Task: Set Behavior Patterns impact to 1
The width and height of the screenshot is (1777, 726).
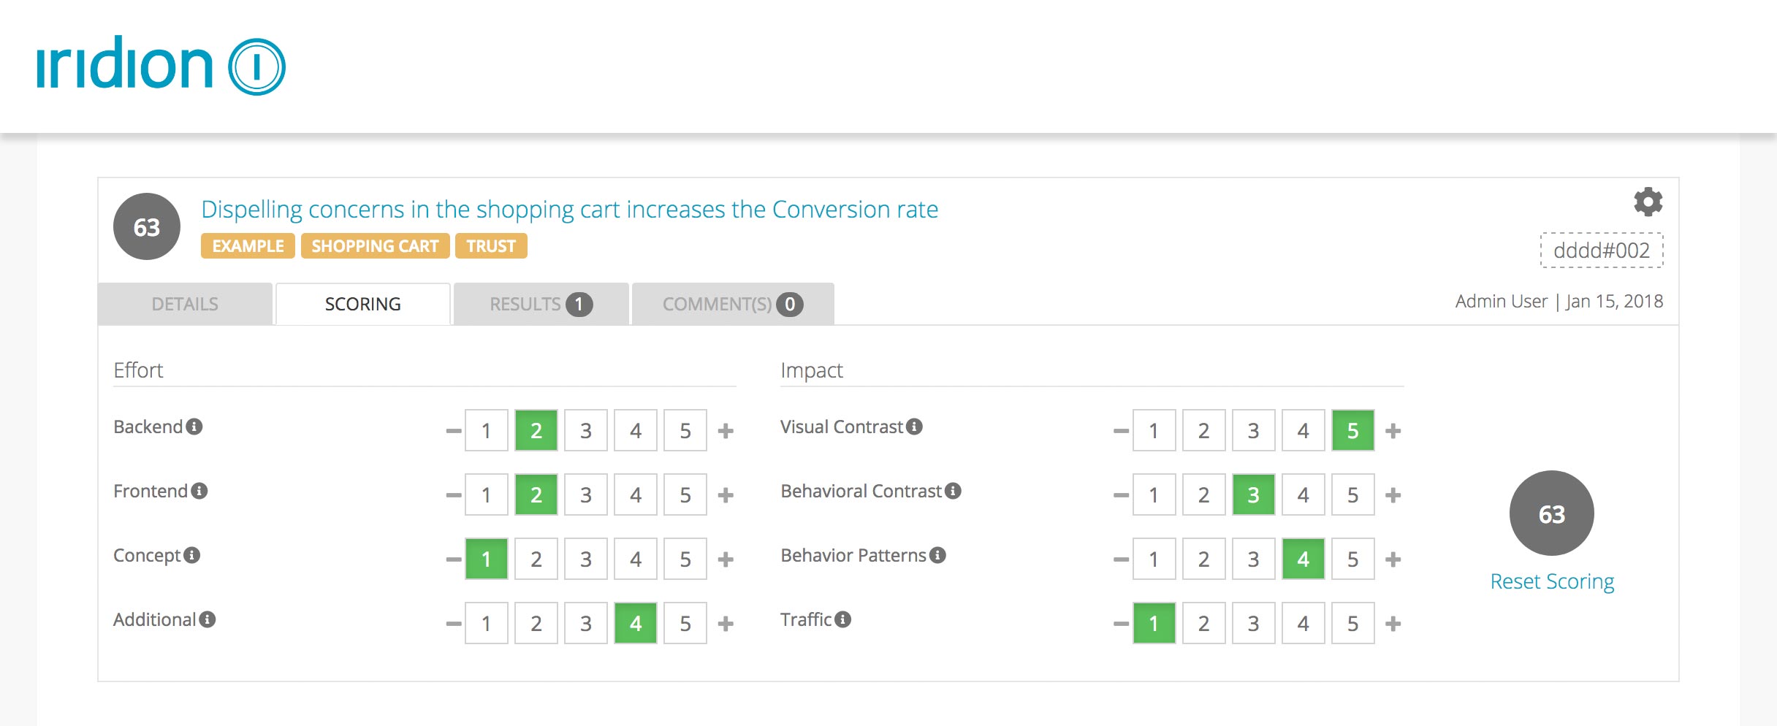Action: [1154, 559]
